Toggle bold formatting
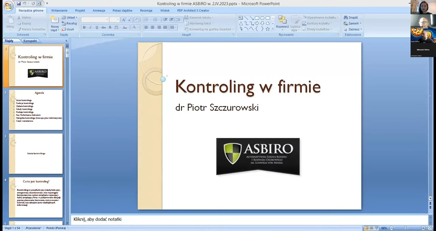Image resolution: width=436 pixels, height=231 pixels. click(84, 28)
